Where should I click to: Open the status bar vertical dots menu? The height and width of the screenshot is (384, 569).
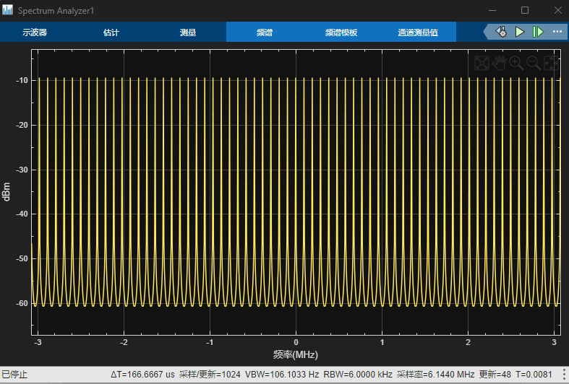pos(564,374)
